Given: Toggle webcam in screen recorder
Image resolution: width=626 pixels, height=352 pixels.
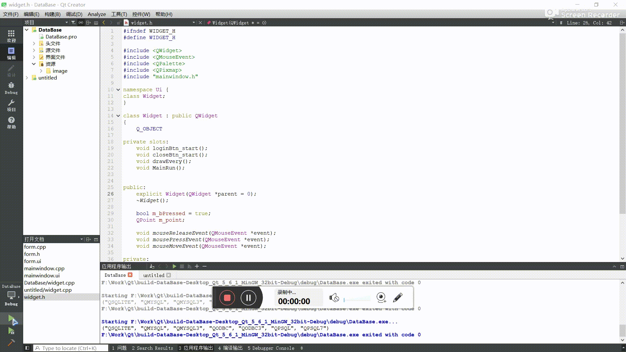Looking at the screenshot, I should [x=381, y=297].
